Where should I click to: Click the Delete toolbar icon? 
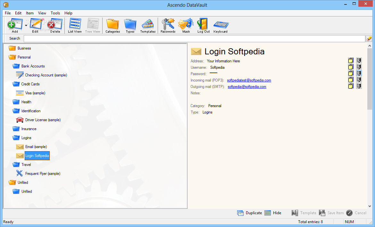[55, 25]
